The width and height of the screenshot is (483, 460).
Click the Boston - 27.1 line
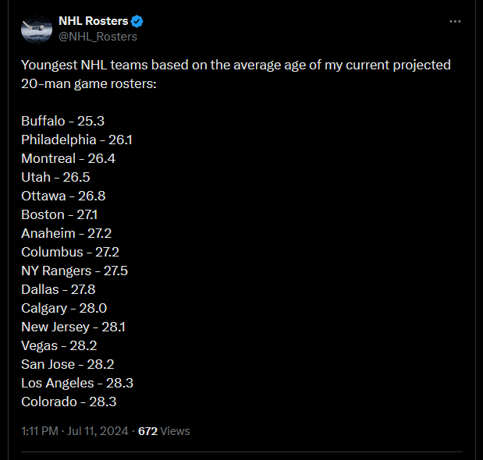(x=59, y=214)
